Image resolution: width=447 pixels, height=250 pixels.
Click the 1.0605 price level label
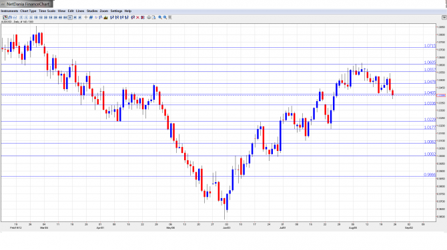pos(430,62)
